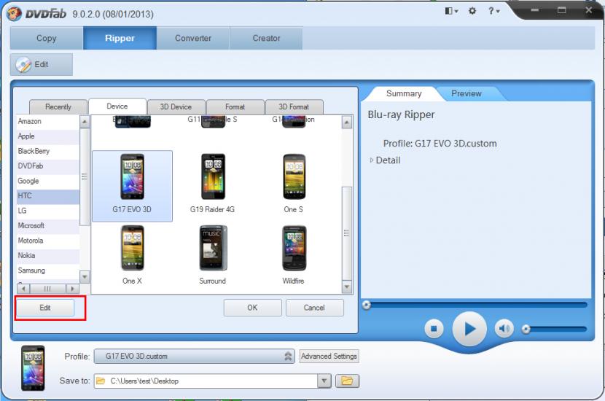Mute audio with the speaker icon
Screen dimensions: 605x401
pyautogui.click(x=504, y=329)
